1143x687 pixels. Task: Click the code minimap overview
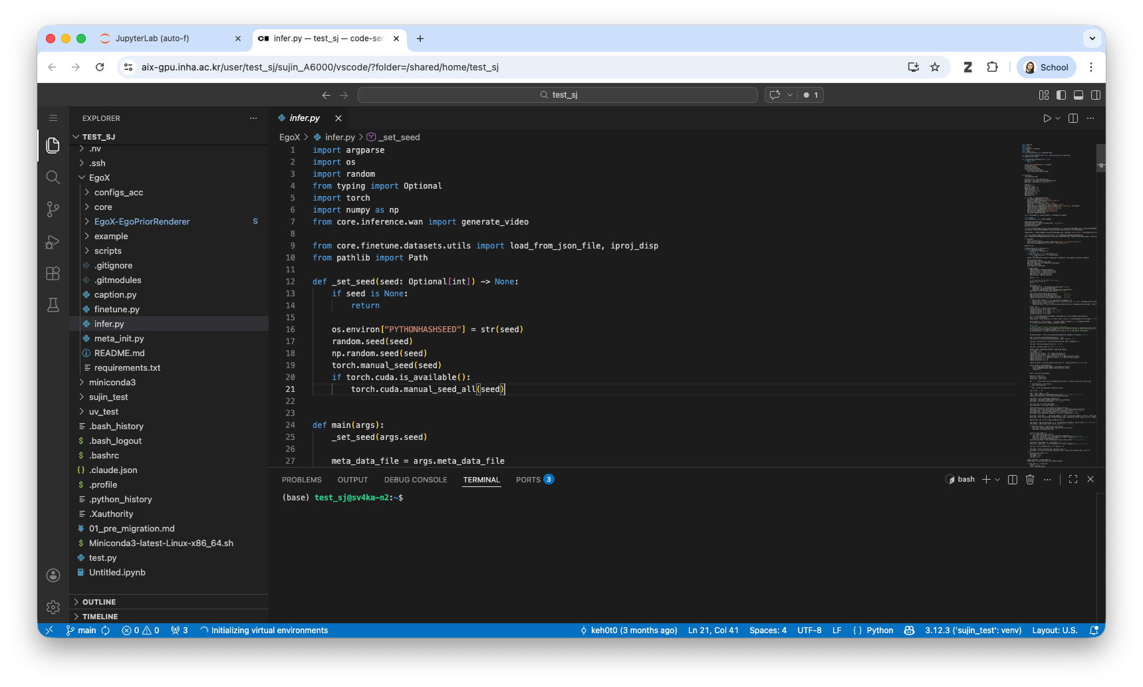(x=1059, y=304)
